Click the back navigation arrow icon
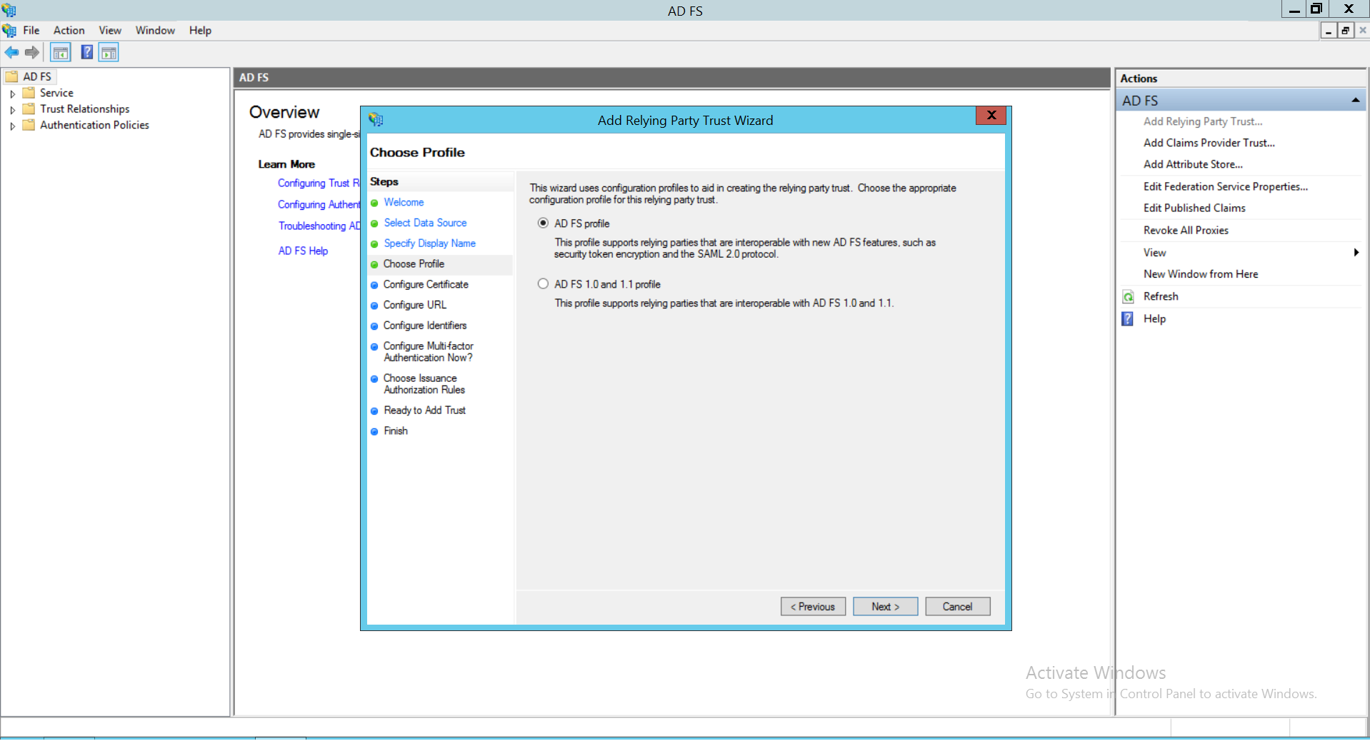Image resolution: width=1370 pixels, height=741 pixels. coord(12,52)
